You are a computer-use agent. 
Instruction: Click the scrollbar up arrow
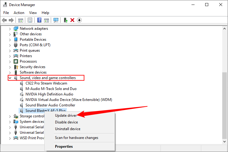coord(225,29)
